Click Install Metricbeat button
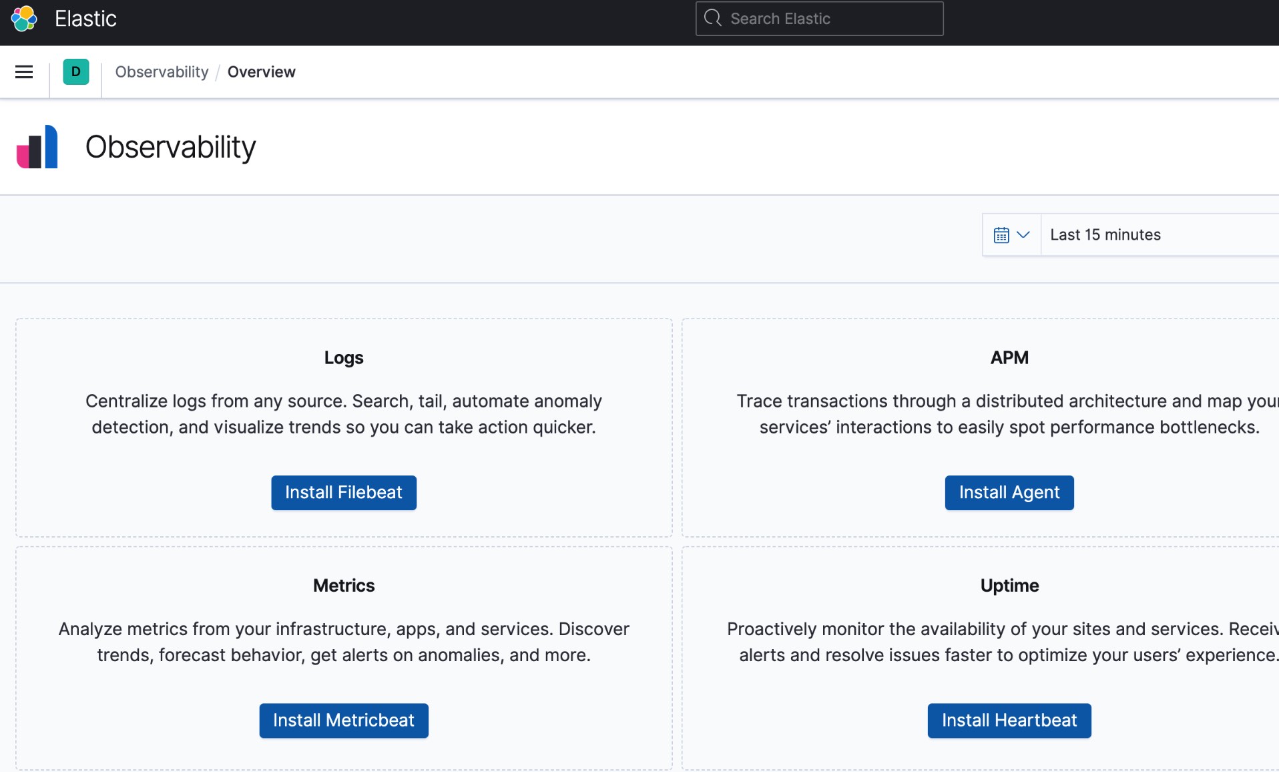Image resolution: width=1279 pixels, height=772 pixels. coord(344,721)
